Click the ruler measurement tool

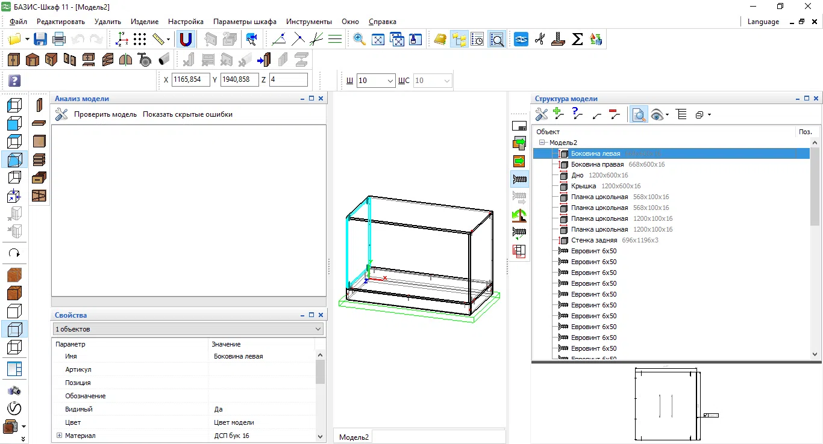[158, 40]
